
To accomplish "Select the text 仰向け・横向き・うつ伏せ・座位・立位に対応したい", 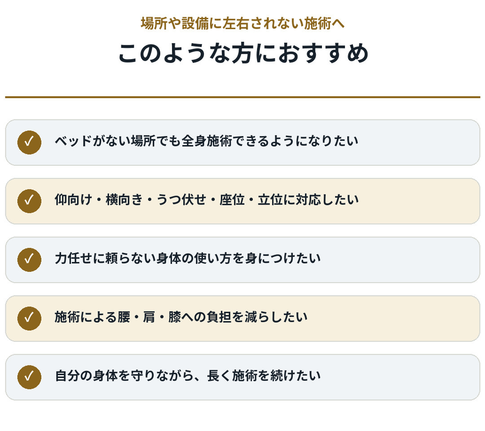I will [207, 200].
